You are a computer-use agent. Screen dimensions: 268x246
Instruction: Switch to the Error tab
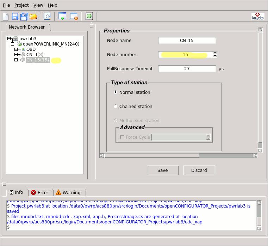pos(40,193)
